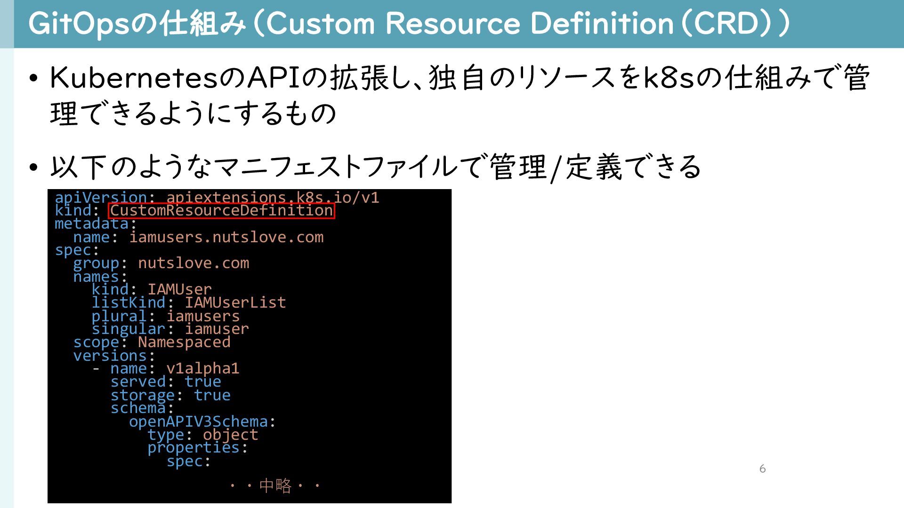Click the storage true value
The image size is (904, 508).
pos(212,395)
